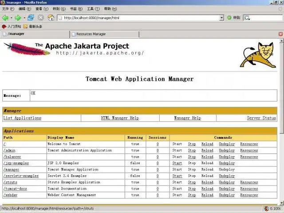Viewport: 284px width, 213px height.
Task: Click the List Applications link
Action: click(x=22, y=118)
